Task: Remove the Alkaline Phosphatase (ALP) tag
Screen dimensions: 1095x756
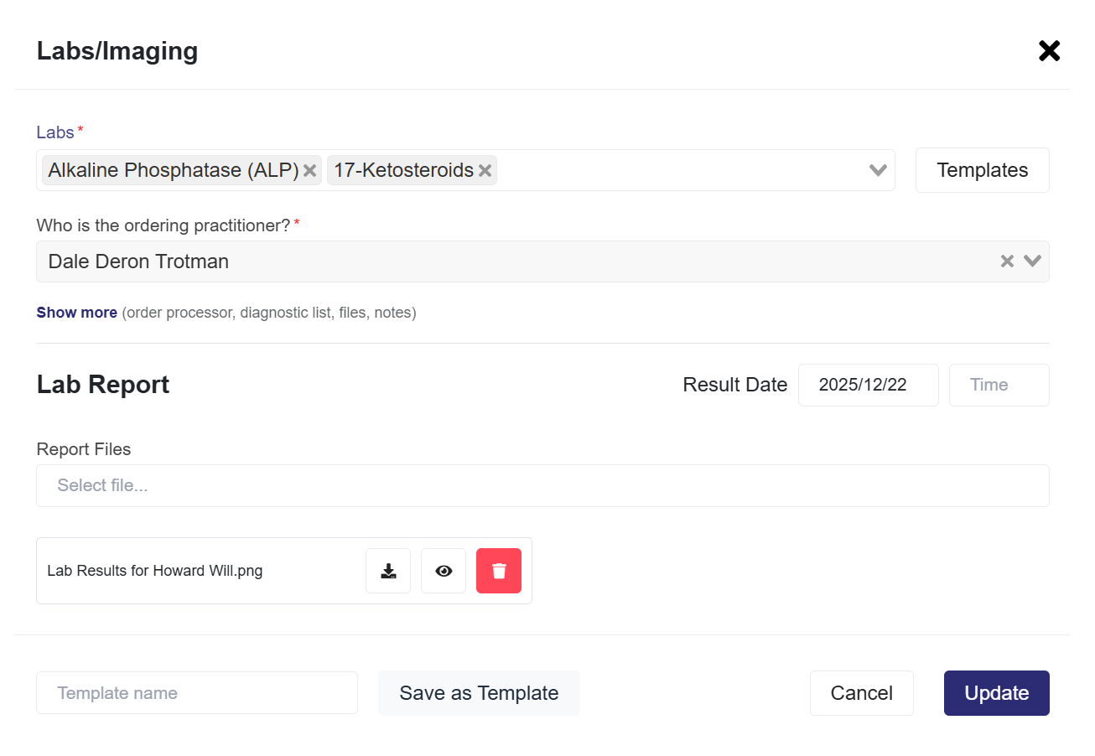Action: pyautogui.click(x=309, y=171)
